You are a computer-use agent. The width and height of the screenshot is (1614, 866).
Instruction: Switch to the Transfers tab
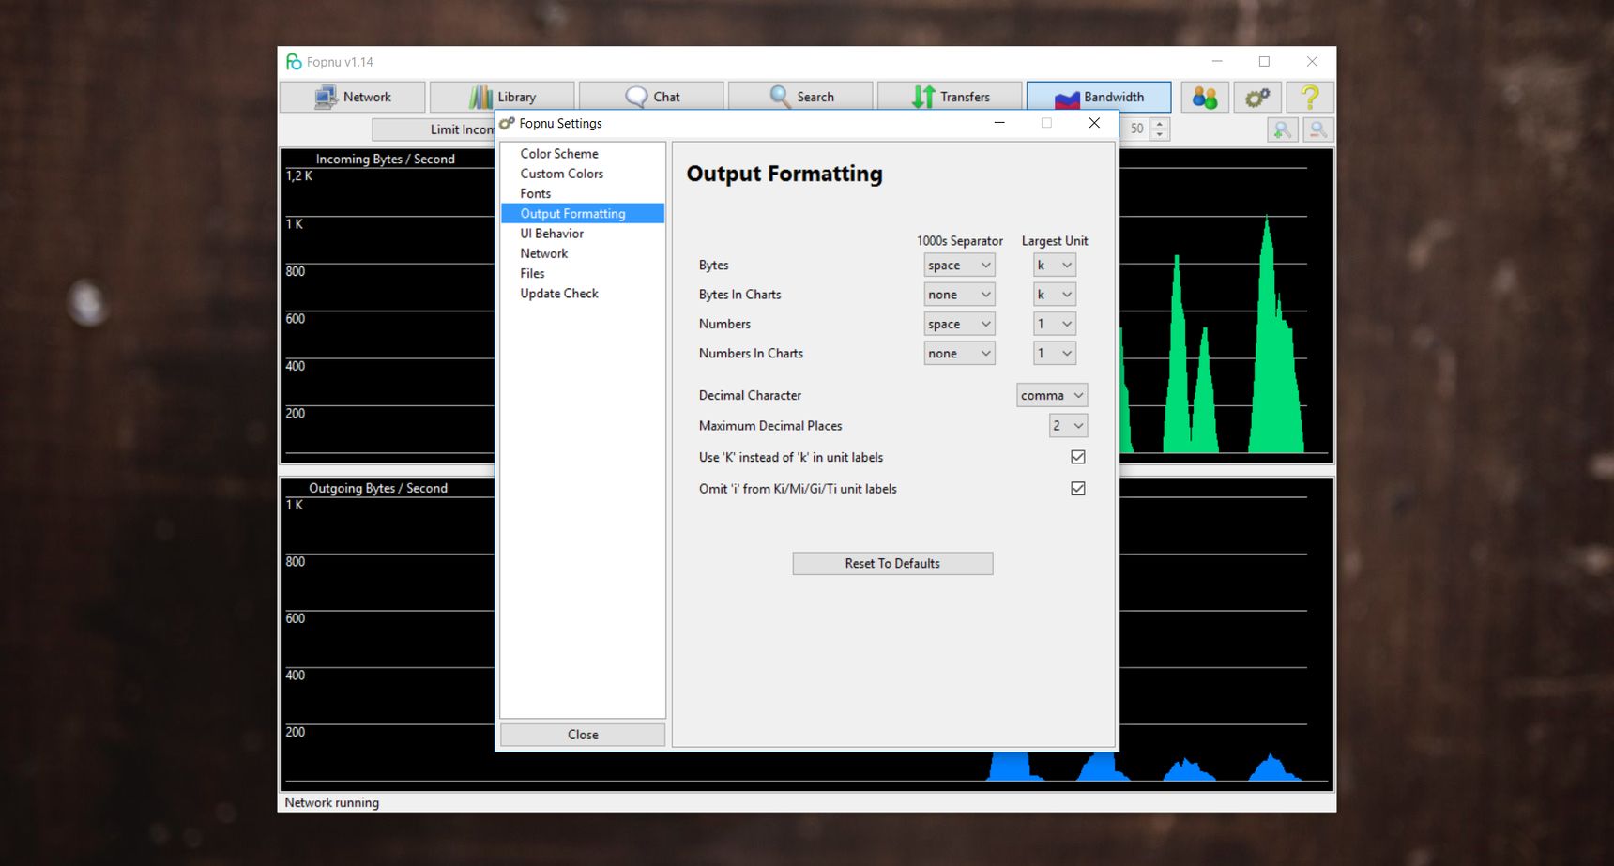coord(950,97)
